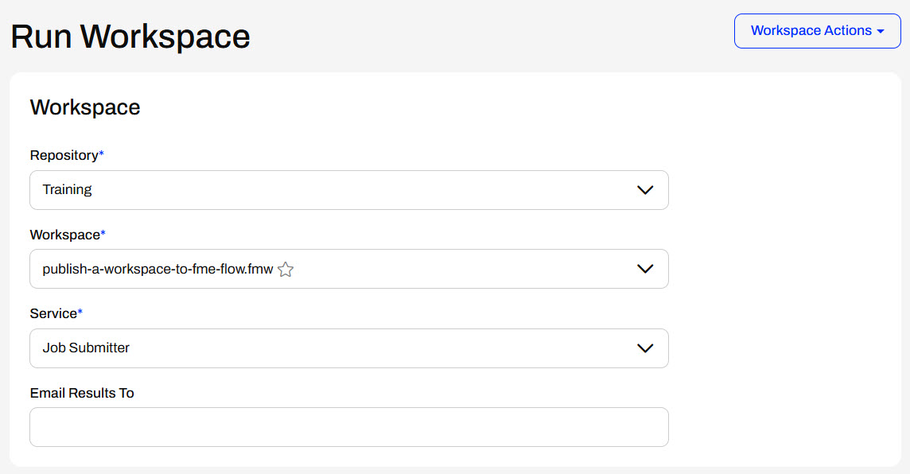Click the publish-a-workspace-to-fme-flow.fmw file name
The image size is (910, 474).
[157, 270]
